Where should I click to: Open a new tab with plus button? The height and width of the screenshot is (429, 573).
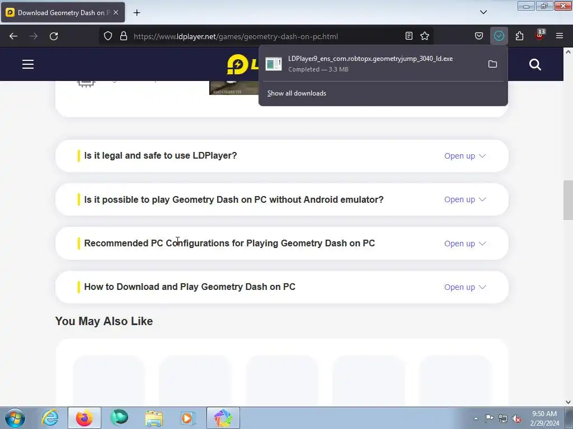click(x=137, y=13)
